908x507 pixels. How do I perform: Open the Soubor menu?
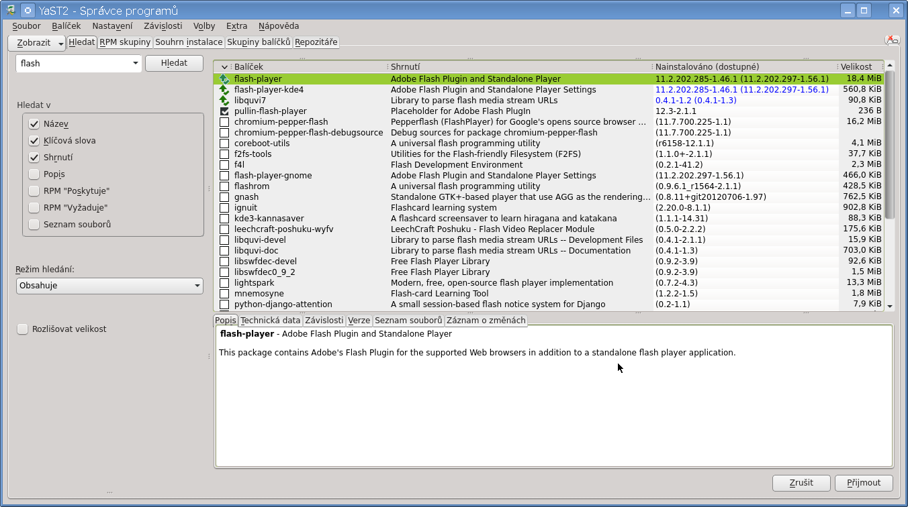click(x=26, y=26)
